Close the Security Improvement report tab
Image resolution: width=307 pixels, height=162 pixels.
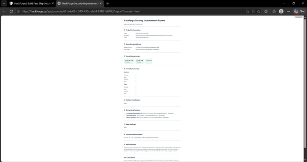[x=101, y=3]
